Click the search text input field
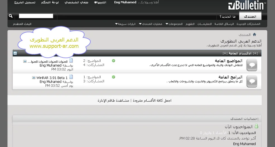Image resolution: width=275 pixels, height=147 pixels. point(36,16)
